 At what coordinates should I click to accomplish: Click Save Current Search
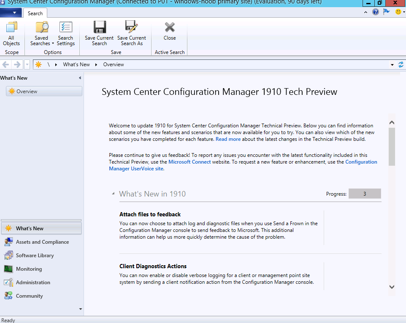[x=99, y=34]
